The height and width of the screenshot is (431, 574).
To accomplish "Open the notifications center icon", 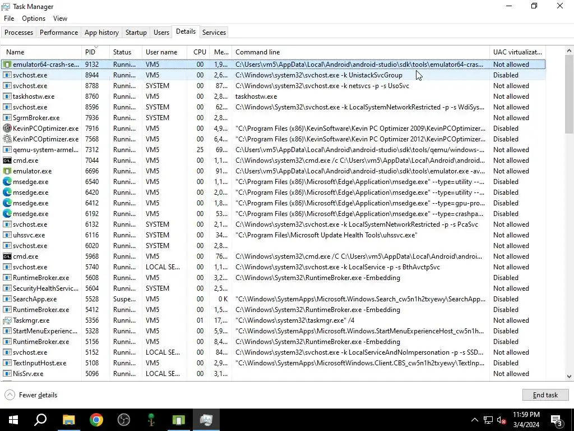I will [557, 420].
